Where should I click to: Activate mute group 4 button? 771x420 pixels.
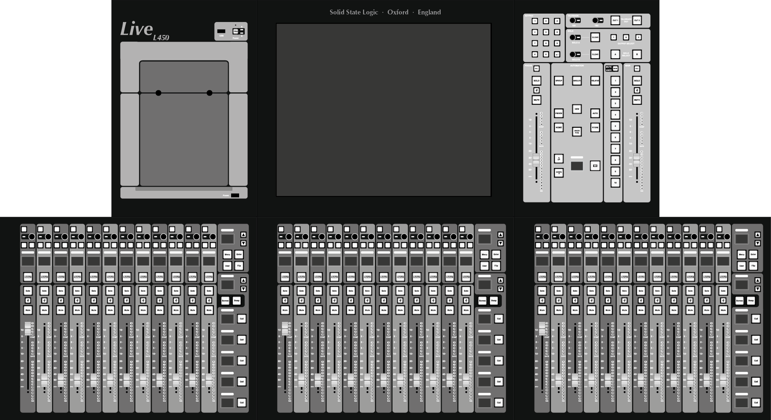[615, 115]
